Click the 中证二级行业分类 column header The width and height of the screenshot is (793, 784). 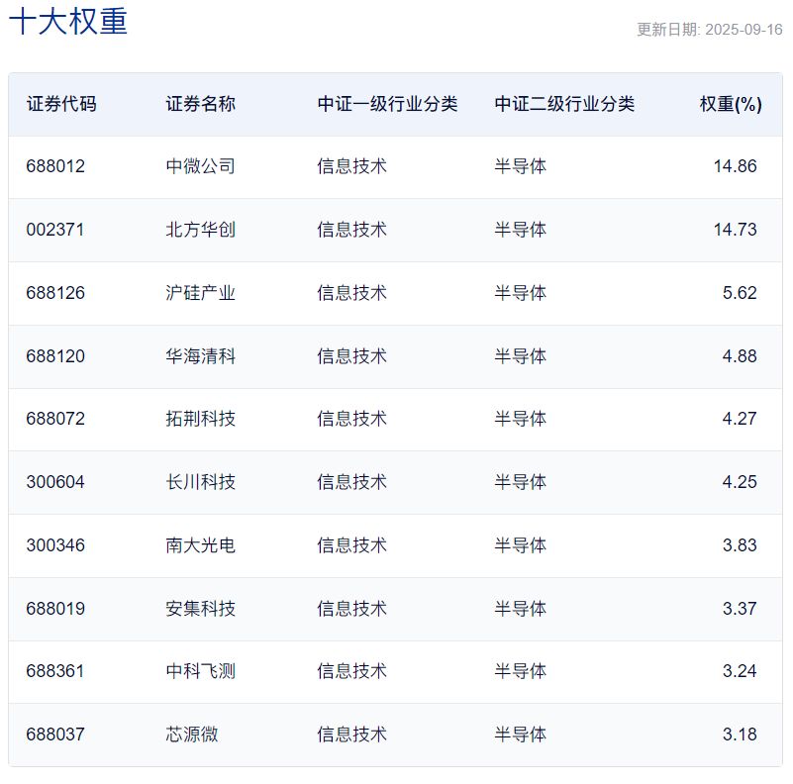click(x=564, y=104)
